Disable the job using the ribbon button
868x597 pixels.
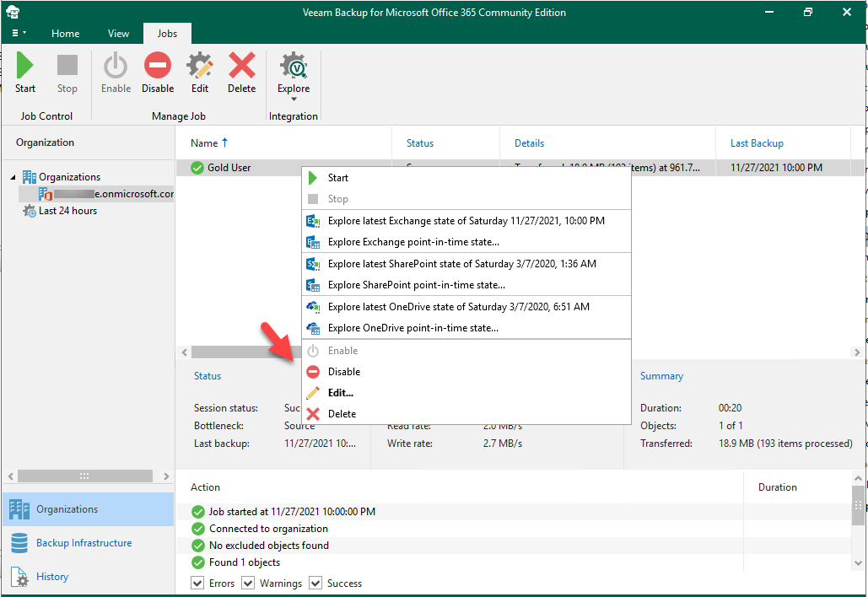158,73
